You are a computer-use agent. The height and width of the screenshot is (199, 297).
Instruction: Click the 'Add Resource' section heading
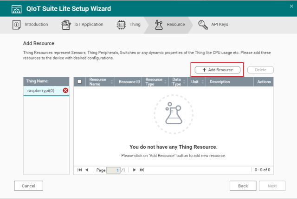pos(39,43)
